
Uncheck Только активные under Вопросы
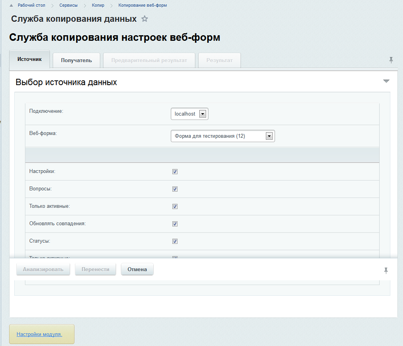click(x=175, y=207)
